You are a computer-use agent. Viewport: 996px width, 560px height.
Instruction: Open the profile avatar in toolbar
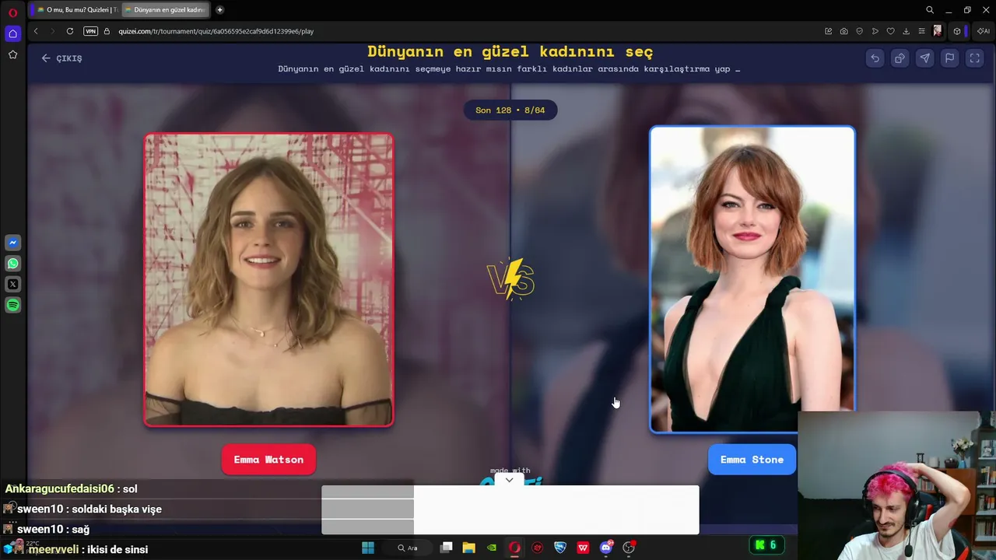937,31
